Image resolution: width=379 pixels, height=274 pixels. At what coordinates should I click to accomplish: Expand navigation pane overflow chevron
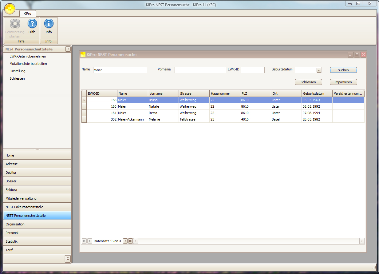click(68, 259)
